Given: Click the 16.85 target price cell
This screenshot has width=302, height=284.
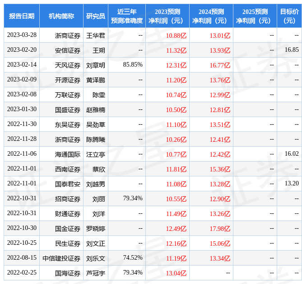Looking at the screenshot, I should 292,50.
